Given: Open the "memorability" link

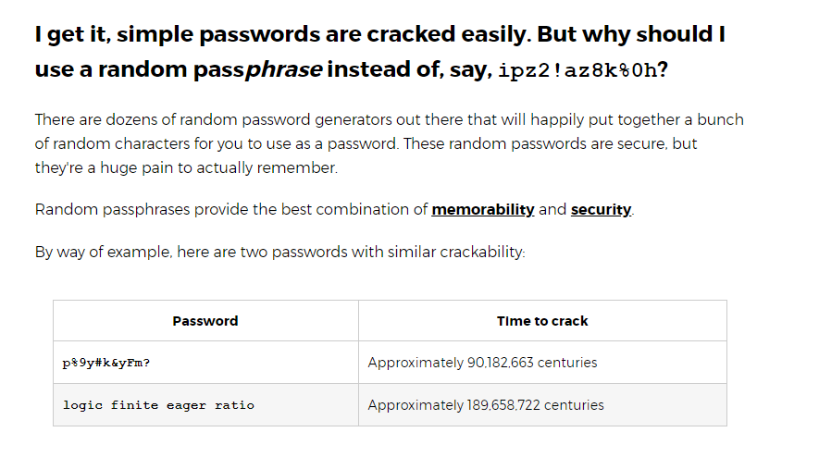Looking at the screenshot, I should (x=482, y=209).
